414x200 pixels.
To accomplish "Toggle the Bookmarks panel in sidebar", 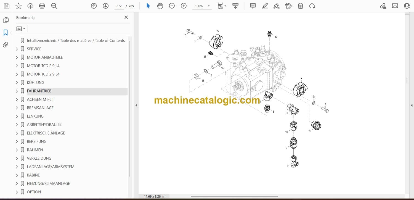I will tap(6, 33).
